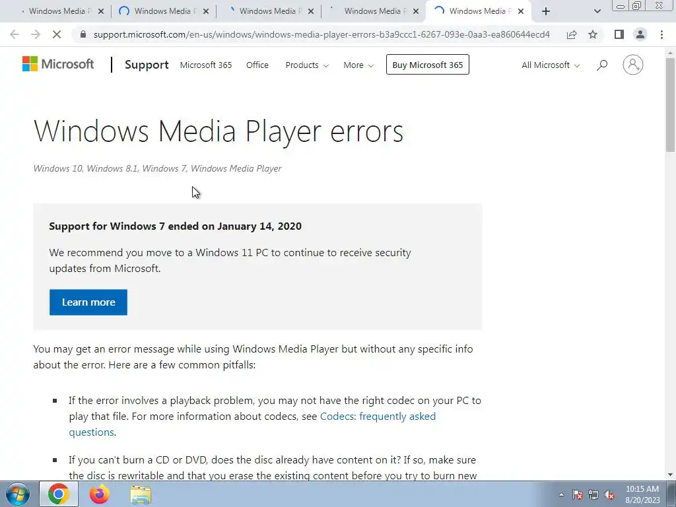
Task: Open a new tab with the plus button
Action: [546, 11]
